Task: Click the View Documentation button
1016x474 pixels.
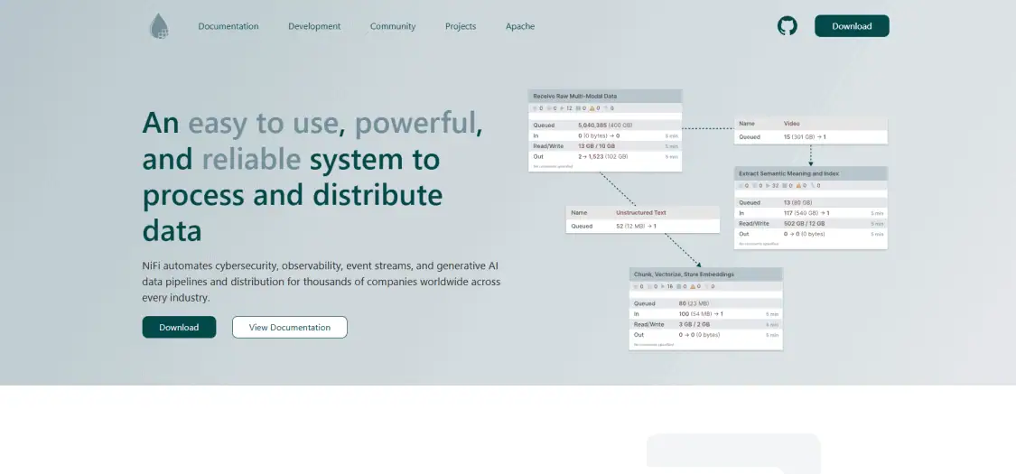Action: coord(290,327)
